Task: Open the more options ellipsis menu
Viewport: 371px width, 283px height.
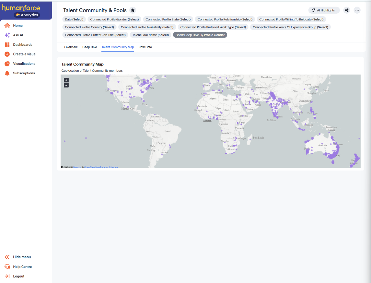Action: coord(357,10)
